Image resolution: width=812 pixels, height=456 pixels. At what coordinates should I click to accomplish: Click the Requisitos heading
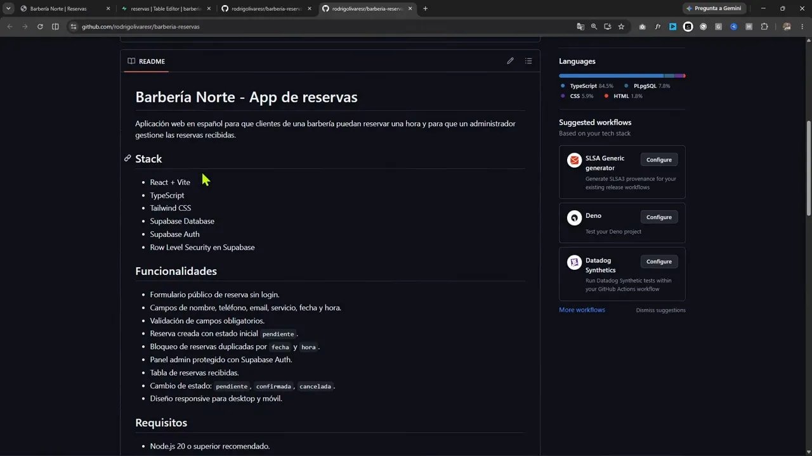tap(161, 422)
